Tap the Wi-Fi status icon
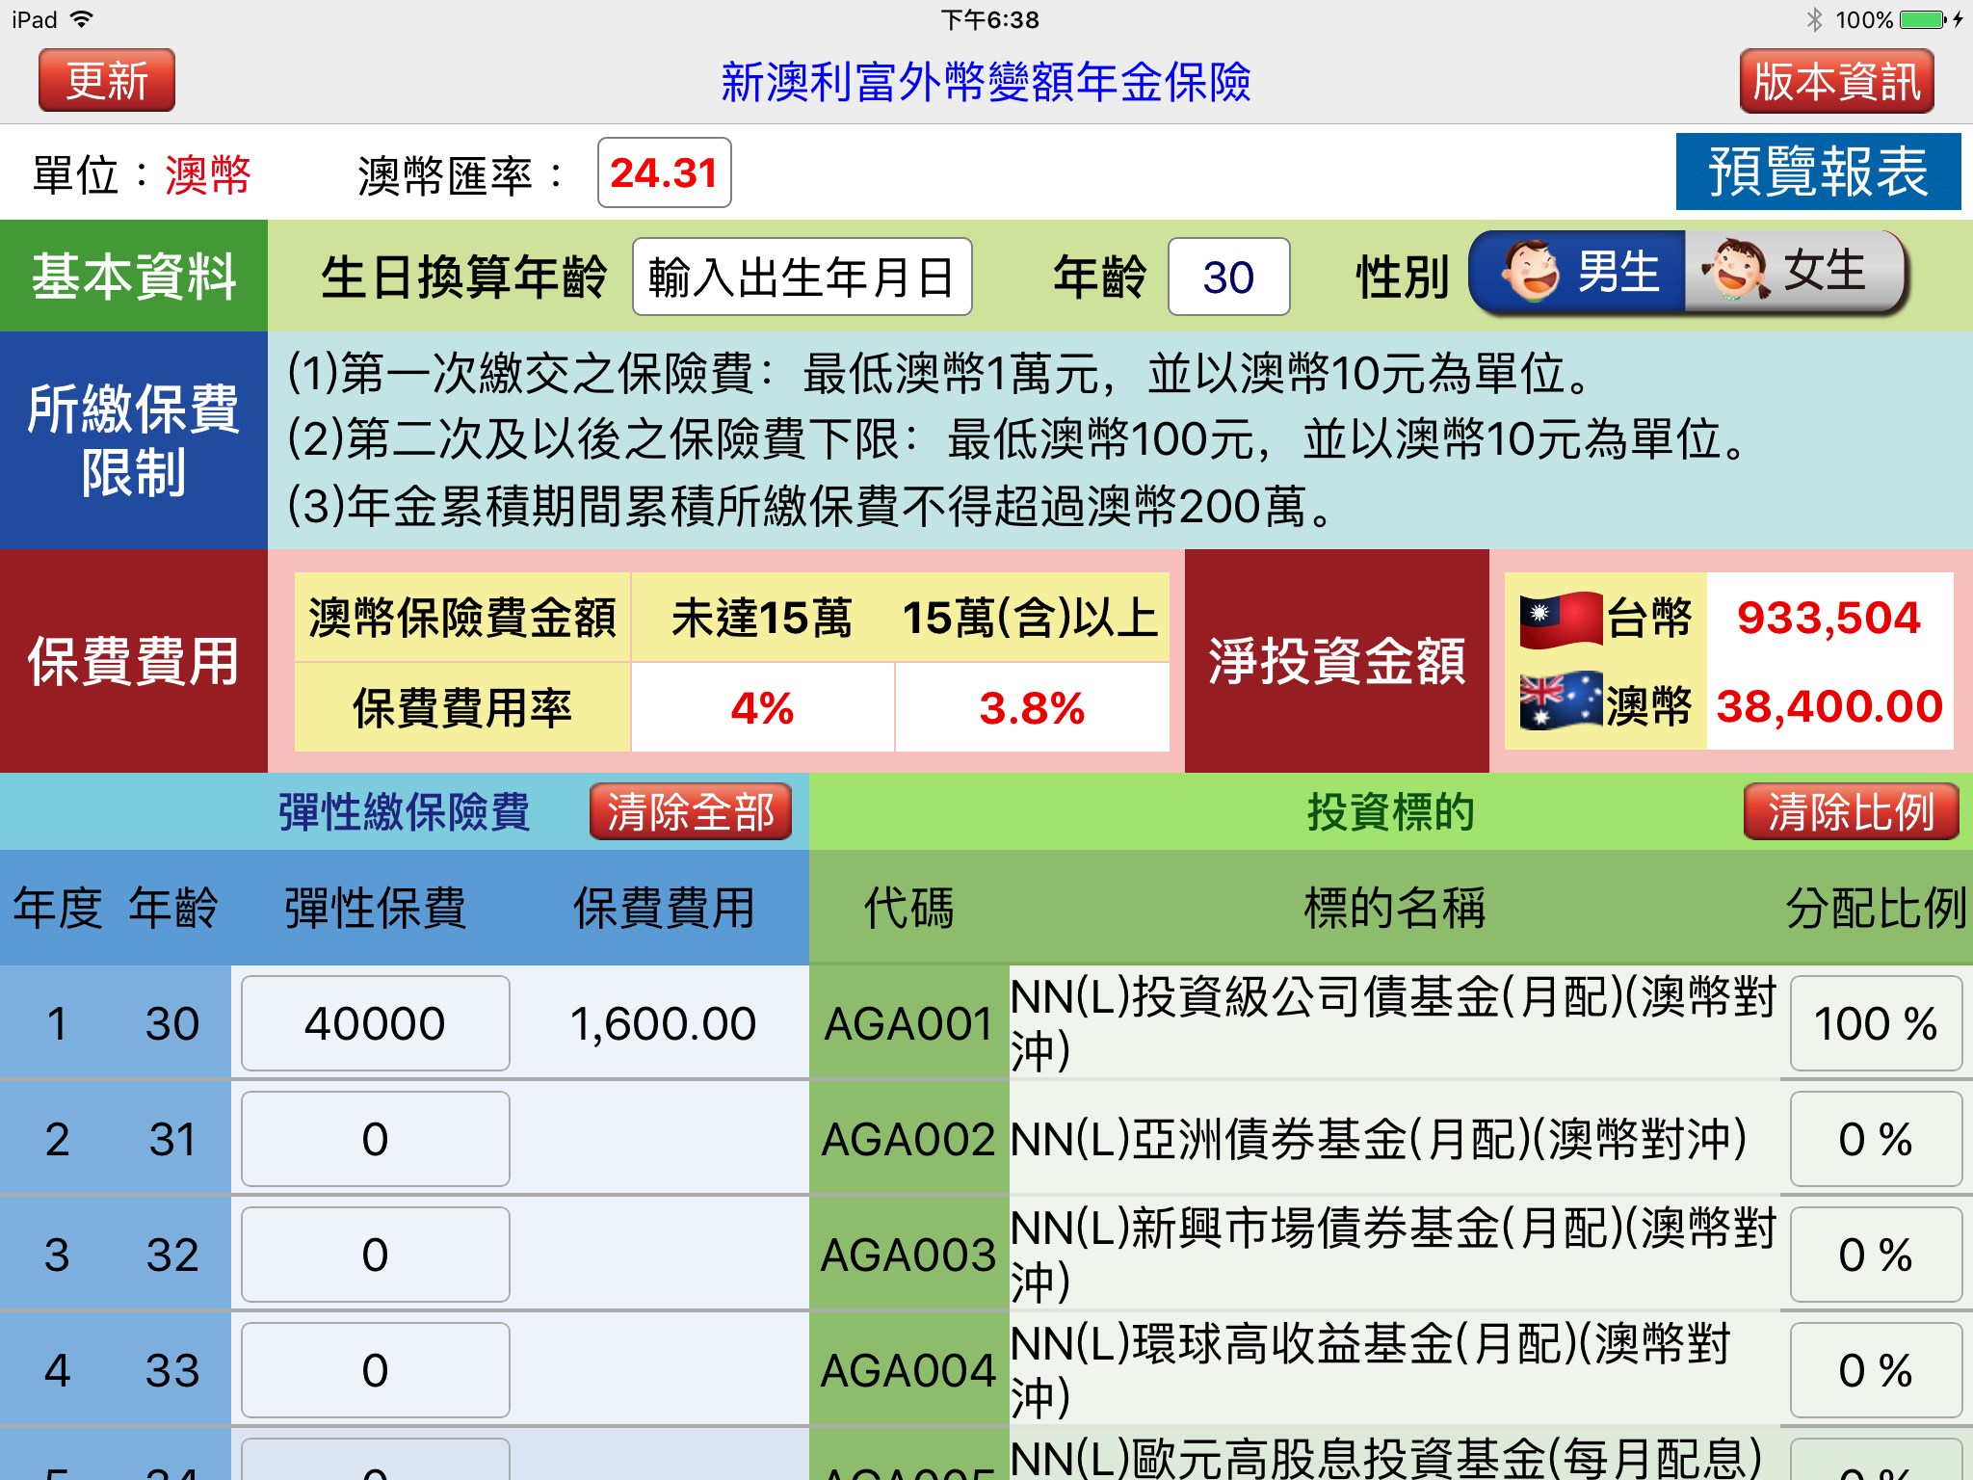This screenshot has width=1973, height=1480. 83,18
